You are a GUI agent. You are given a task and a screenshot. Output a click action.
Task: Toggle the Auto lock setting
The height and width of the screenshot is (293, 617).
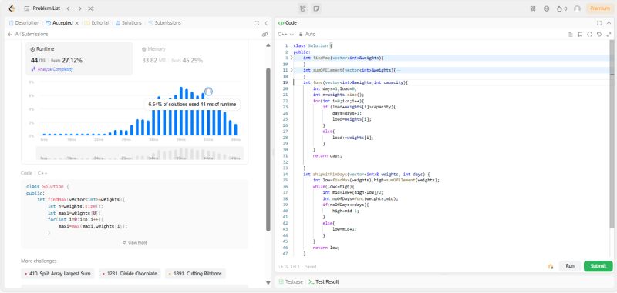click(307, 34)
